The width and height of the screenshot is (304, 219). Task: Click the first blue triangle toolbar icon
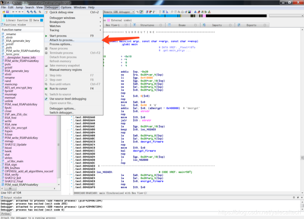[195, 12]
